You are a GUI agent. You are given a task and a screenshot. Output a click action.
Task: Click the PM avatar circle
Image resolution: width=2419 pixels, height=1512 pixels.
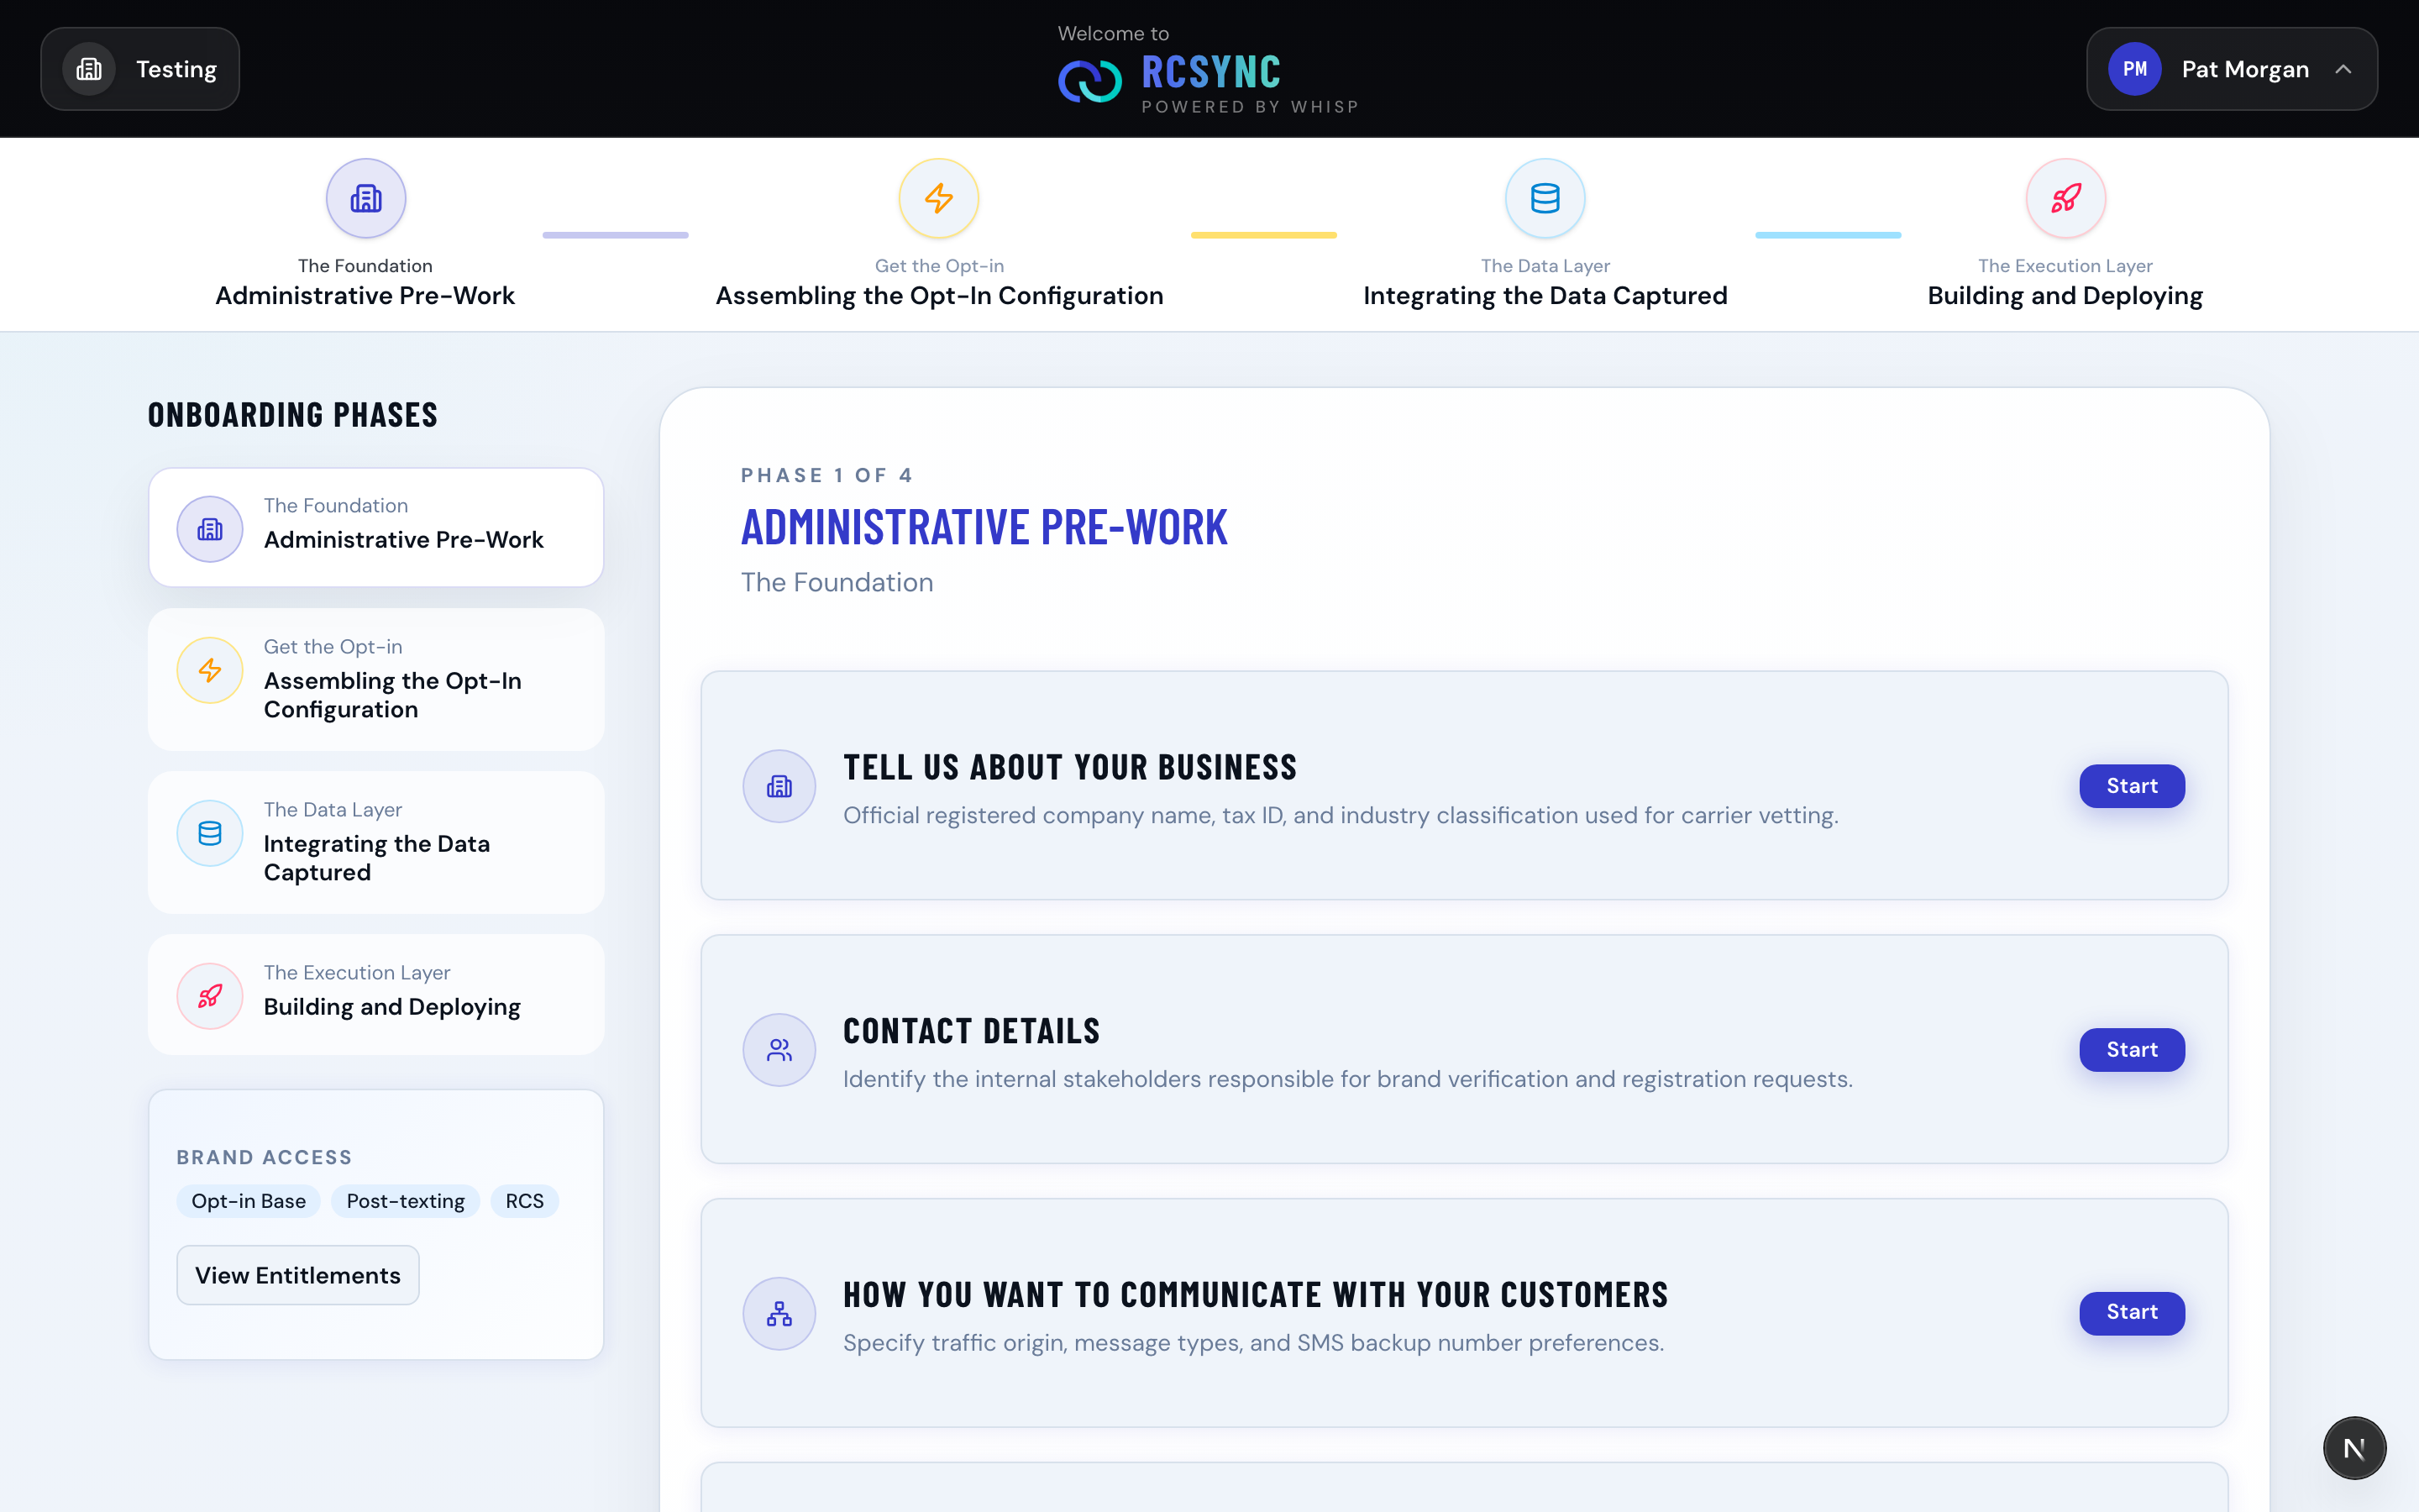click(x=2134, y=69)
